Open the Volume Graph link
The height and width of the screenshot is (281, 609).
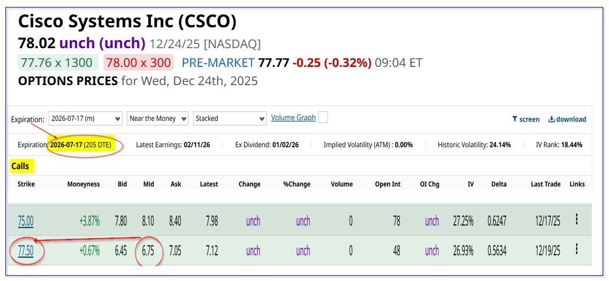coord(293,118)
